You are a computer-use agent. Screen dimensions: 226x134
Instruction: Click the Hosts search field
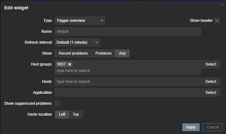[128, 82]
